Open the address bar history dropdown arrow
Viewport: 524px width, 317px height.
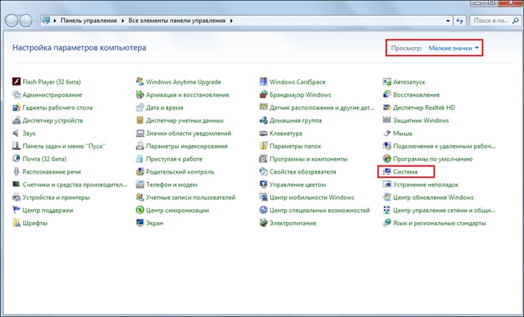(x=448, y=21)
